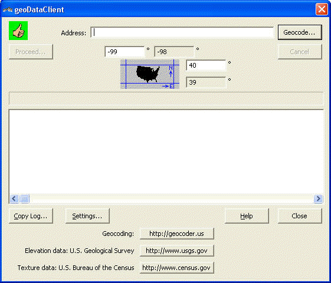Open Settings... dialog
The width and height of the screenshot is (331, 283).
[x=87, y=216]
